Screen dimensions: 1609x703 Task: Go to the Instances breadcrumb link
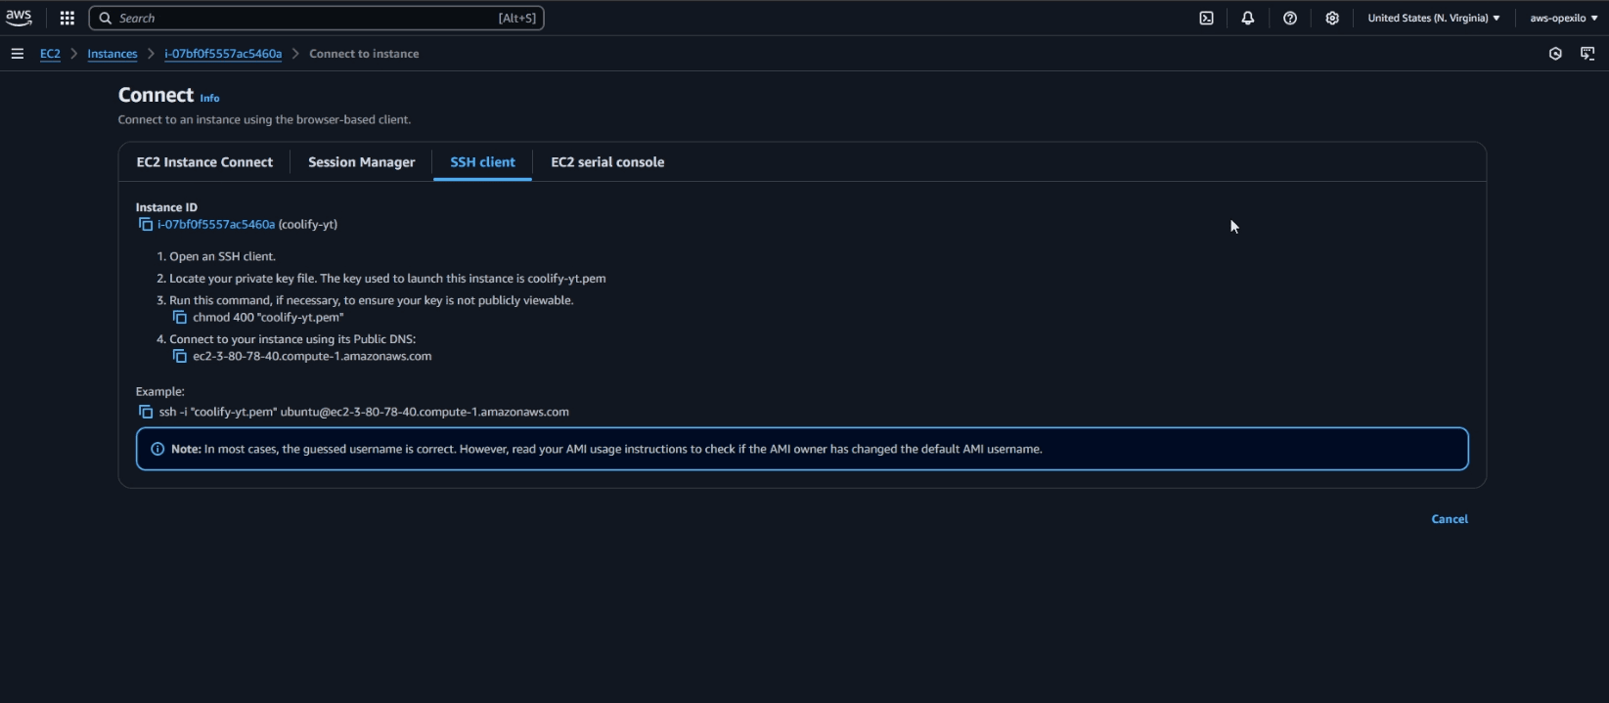pos(112,54)
